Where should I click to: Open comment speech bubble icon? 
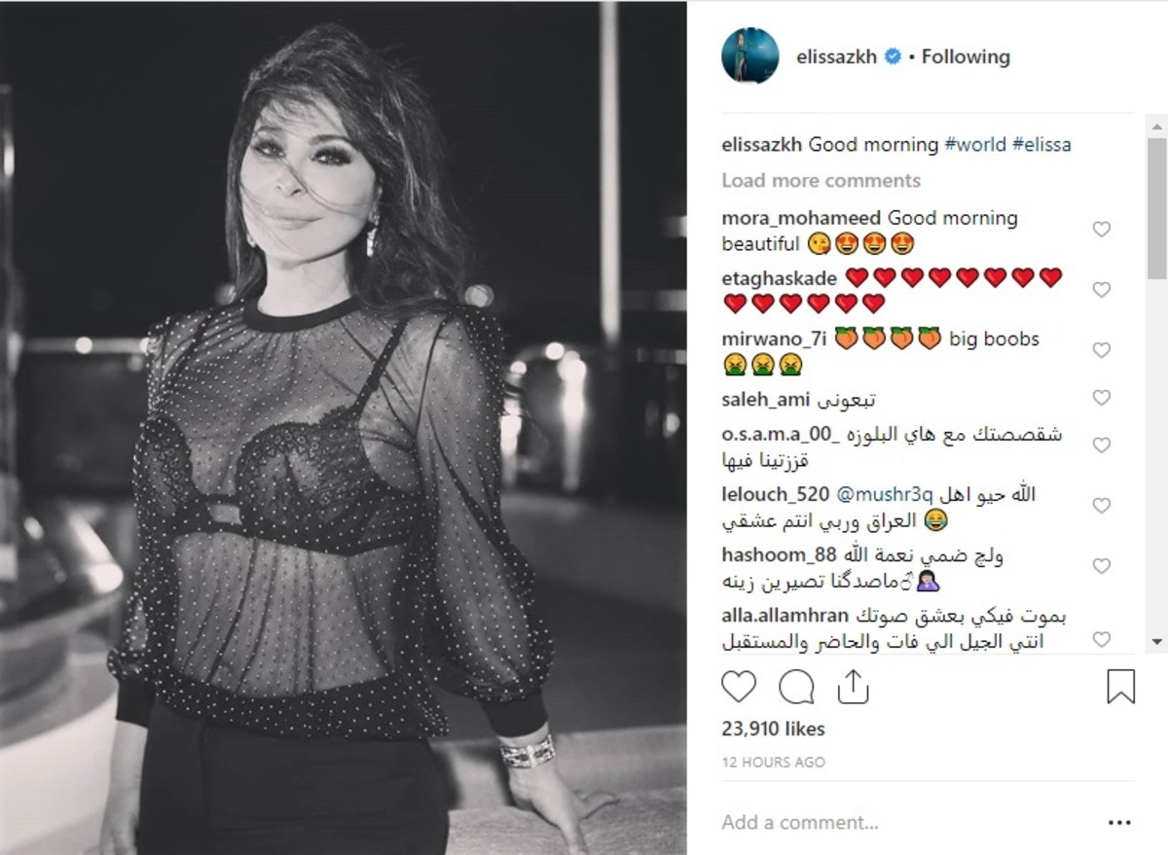[x=796, y=688]
